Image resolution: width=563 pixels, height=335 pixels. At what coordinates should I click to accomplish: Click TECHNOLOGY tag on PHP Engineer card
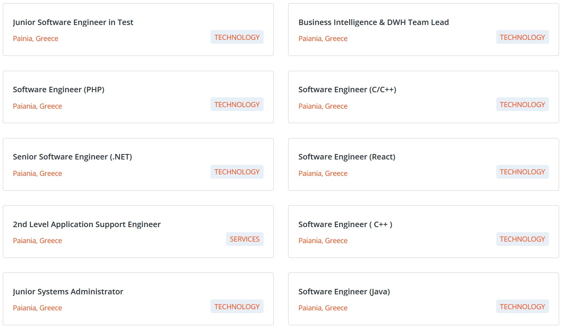237,104
